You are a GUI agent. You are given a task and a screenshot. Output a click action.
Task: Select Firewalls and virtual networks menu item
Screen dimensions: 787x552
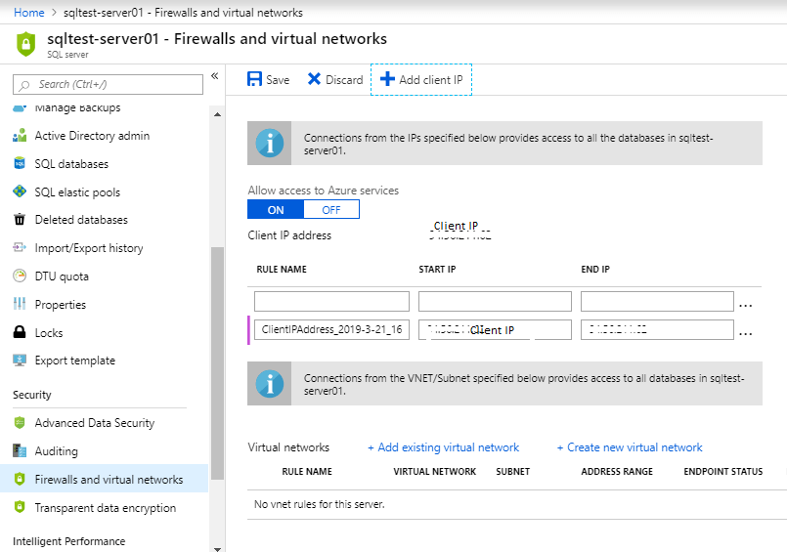[104, 479]
